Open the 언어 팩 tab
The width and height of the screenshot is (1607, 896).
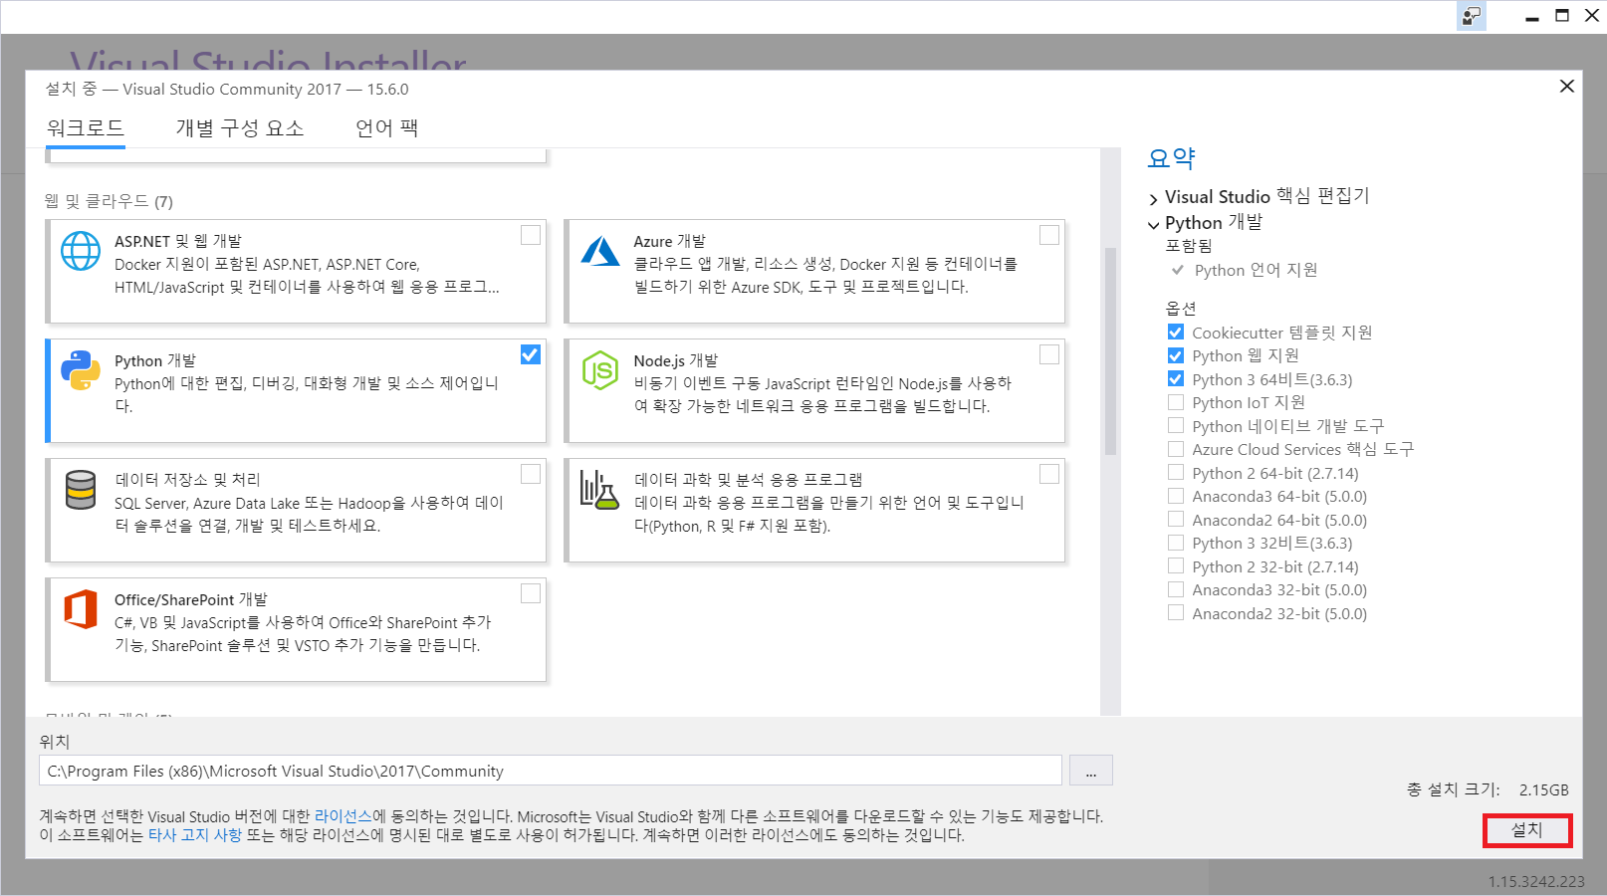pos(386,128)
